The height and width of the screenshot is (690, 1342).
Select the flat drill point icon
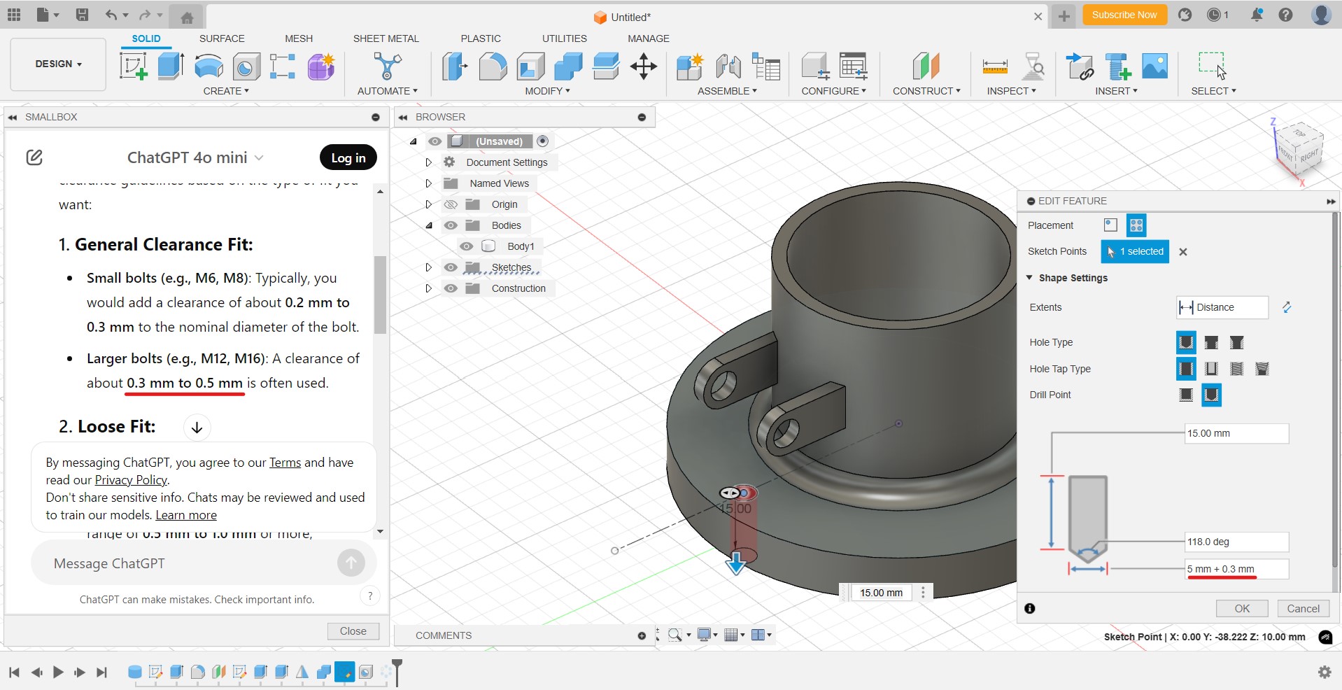[1186, 395]
